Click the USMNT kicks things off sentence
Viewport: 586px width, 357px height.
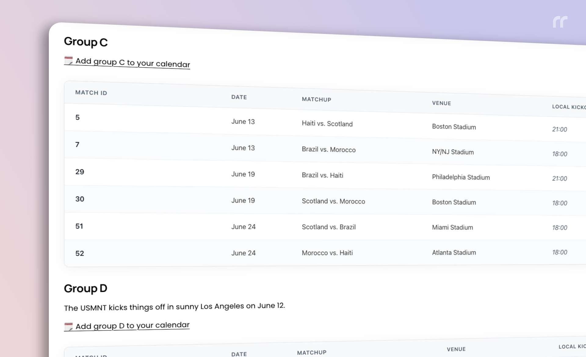(174, 307)
